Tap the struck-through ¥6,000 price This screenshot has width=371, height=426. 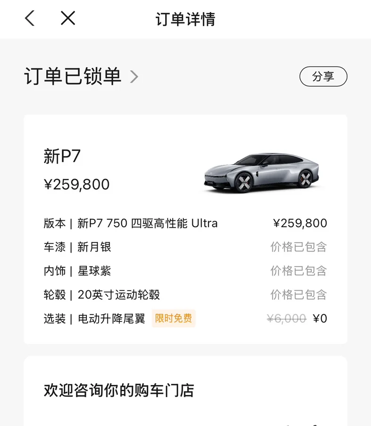pyautogui.click(x=287, y=318)
